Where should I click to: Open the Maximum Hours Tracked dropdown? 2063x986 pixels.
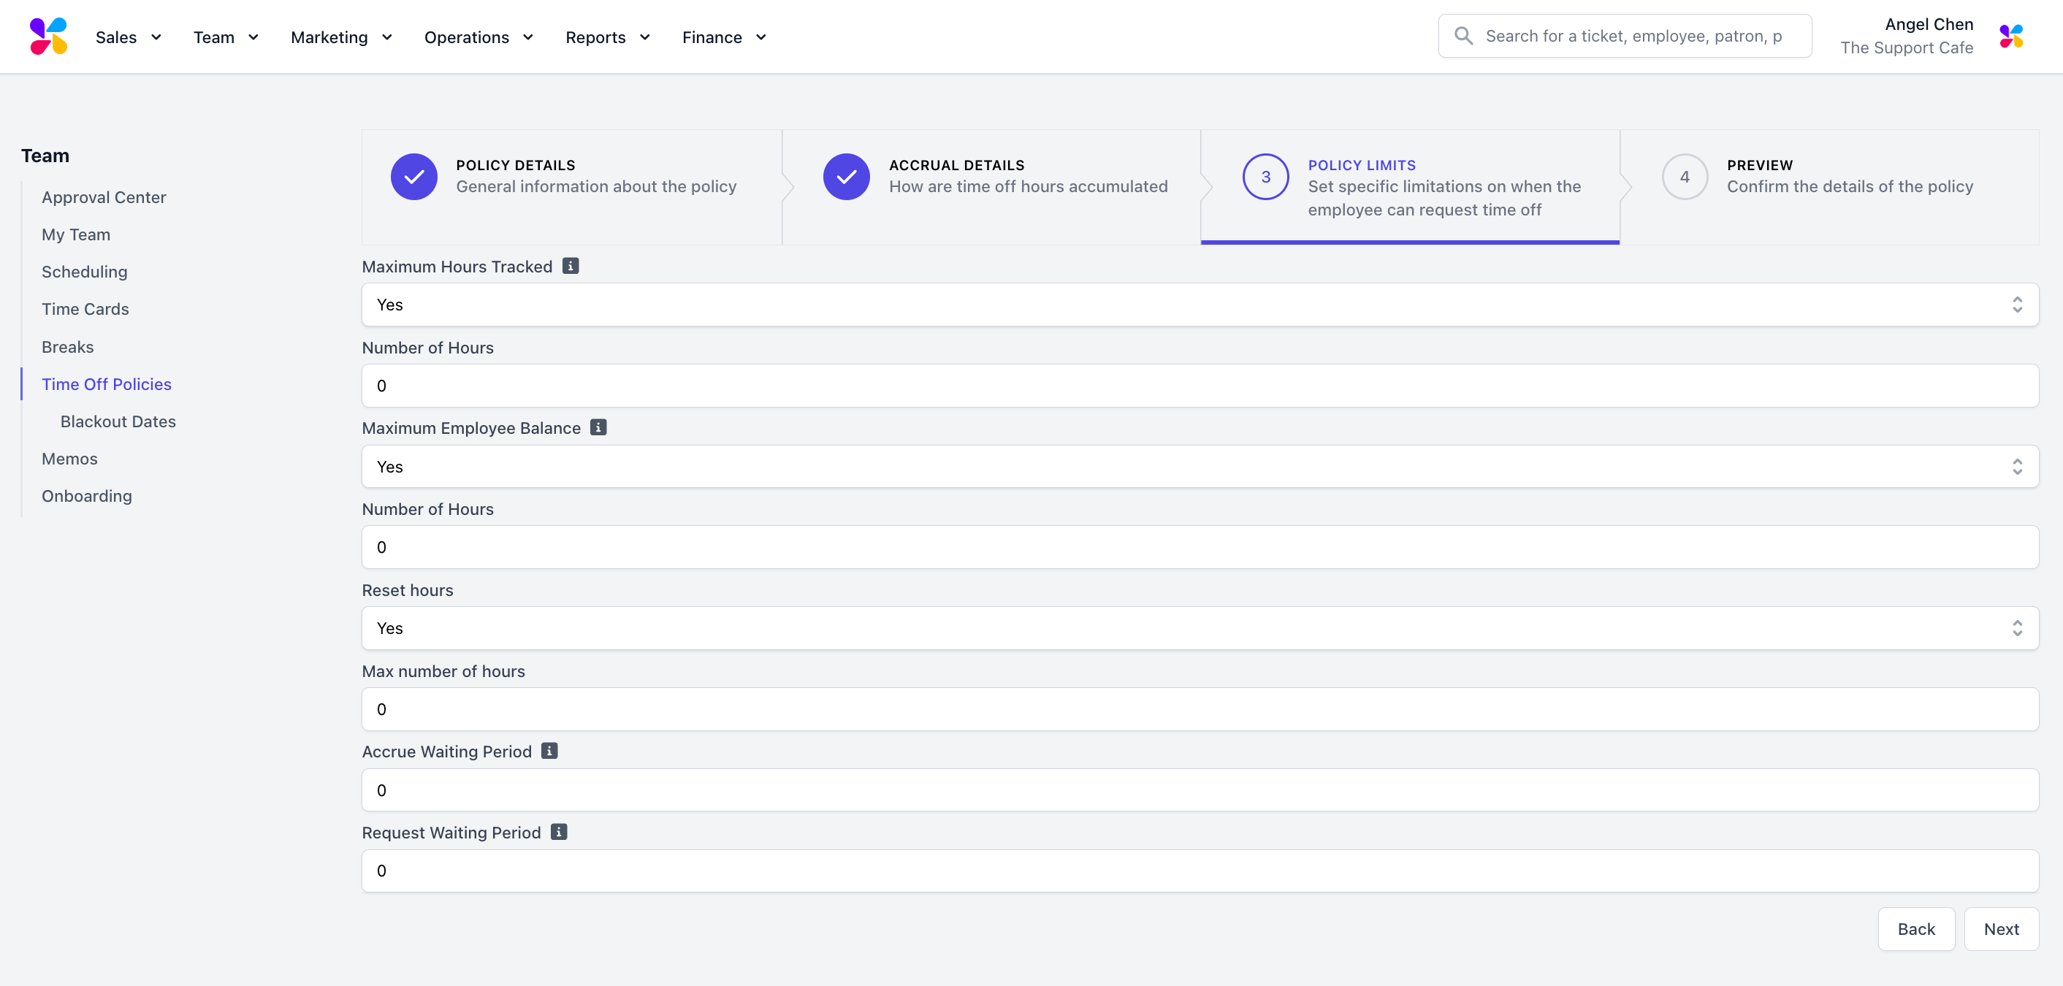pyautogui.click(x=1200, y=305)
